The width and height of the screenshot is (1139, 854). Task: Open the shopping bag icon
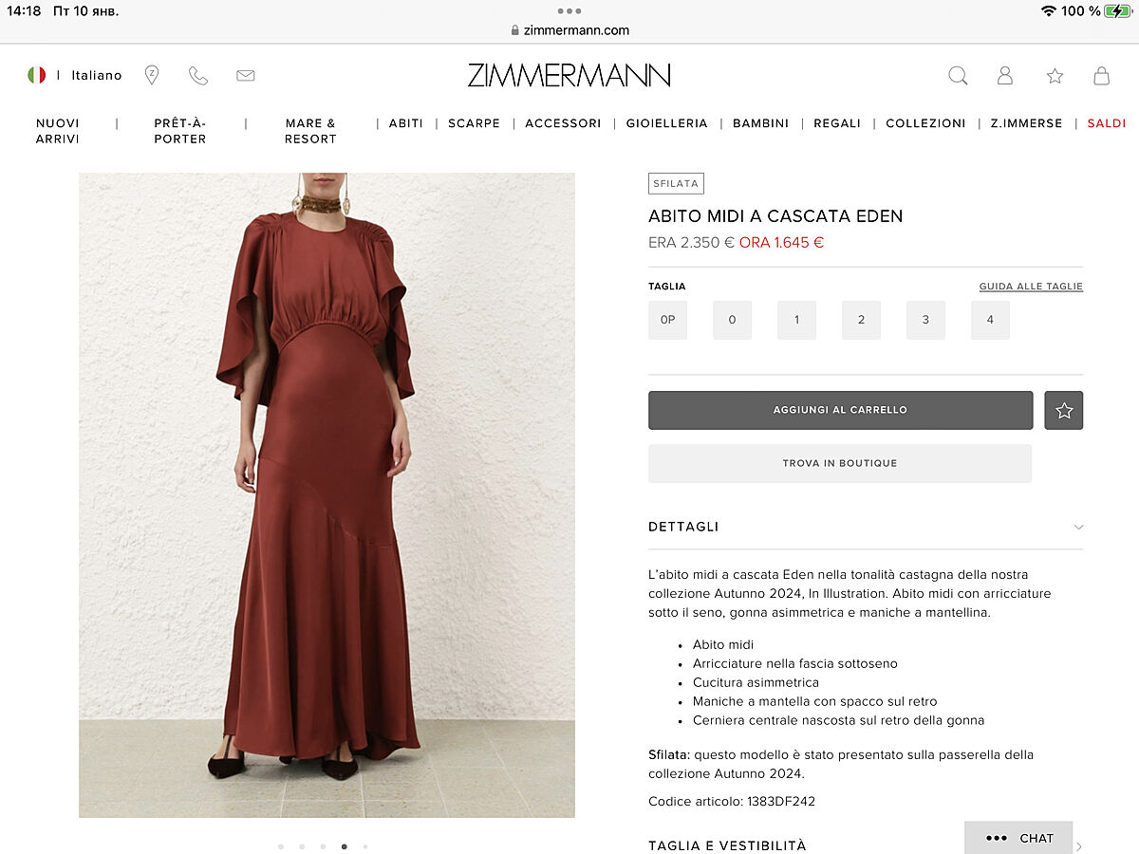point(1101,76)
